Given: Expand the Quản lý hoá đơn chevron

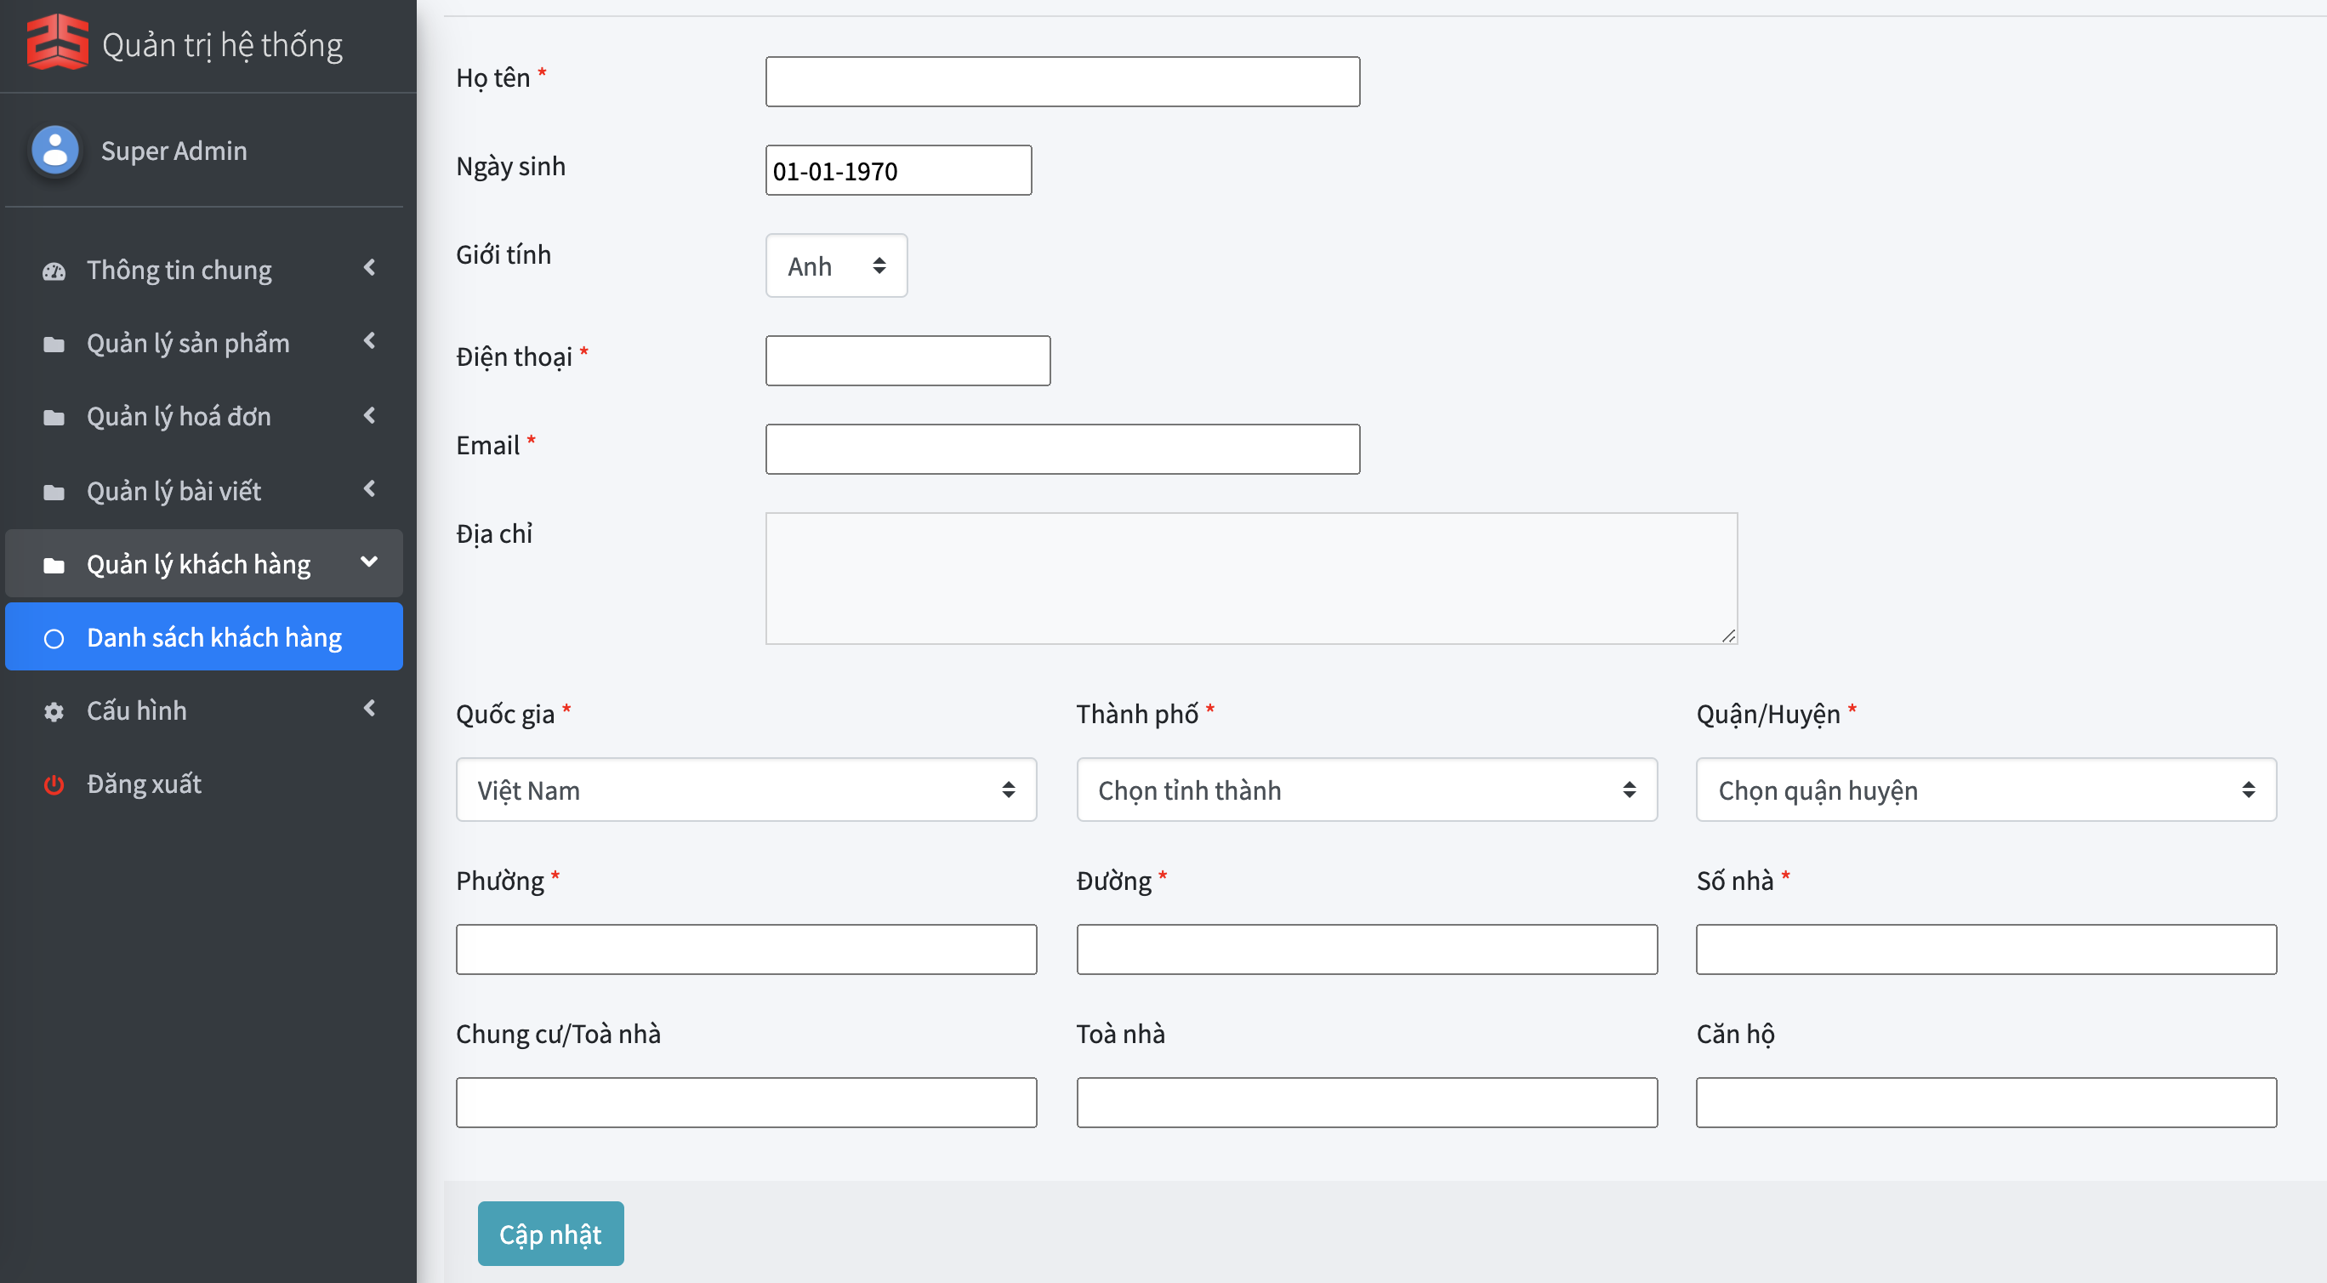Looking at the screenshot, I should (x=369, y=416).
